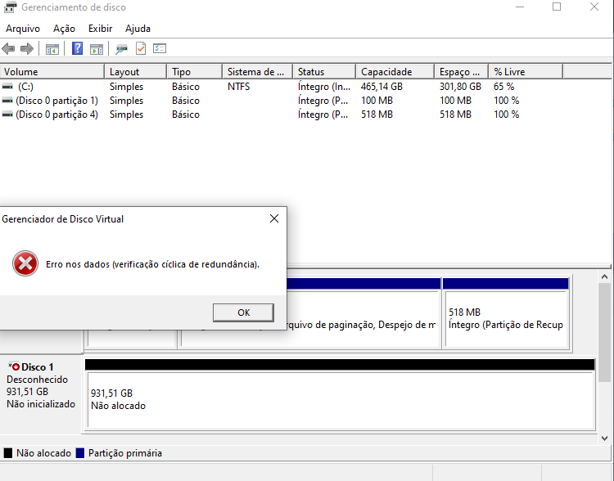
Task: Click scroll down arrow in disk pane
Action: point(604,438)
